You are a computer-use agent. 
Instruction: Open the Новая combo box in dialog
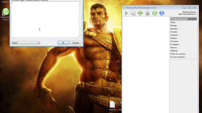tap(26, 43)
